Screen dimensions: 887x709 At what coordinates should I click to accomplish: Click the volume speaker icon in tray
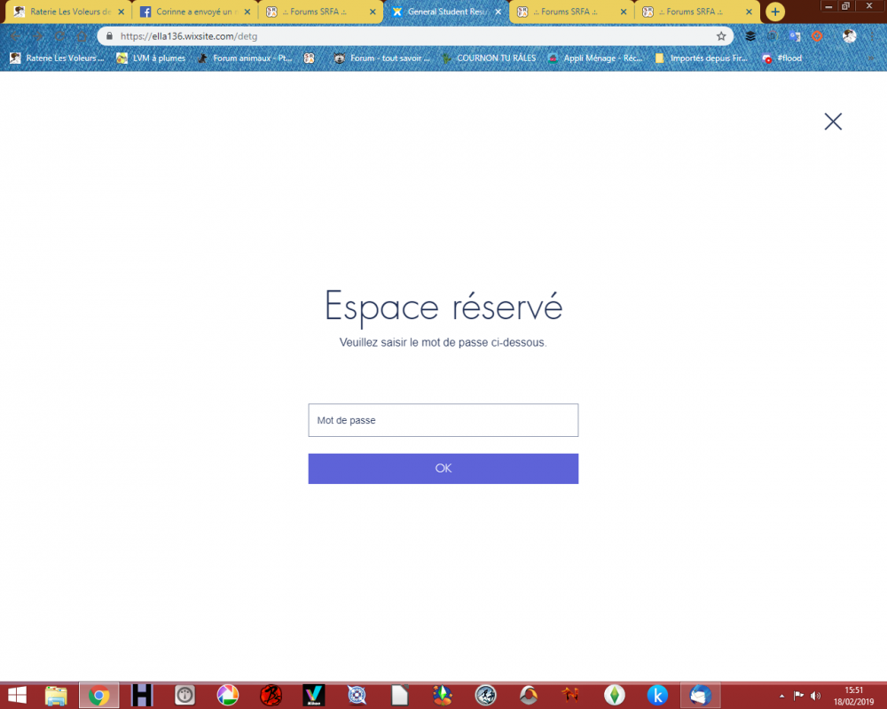click(815, 696)
